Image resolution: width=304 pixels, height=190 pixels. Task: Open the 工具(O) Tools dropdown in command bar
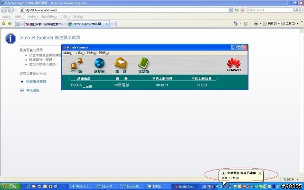(x=290, y=24)
